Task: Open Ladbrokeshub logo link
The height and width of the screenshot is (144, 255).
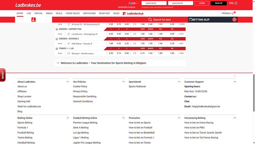Action: pos(133,13)
